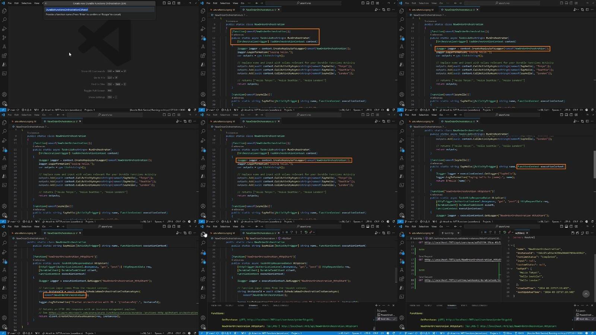Open Customize Layout in the middle-left panel

pos(179,115)
